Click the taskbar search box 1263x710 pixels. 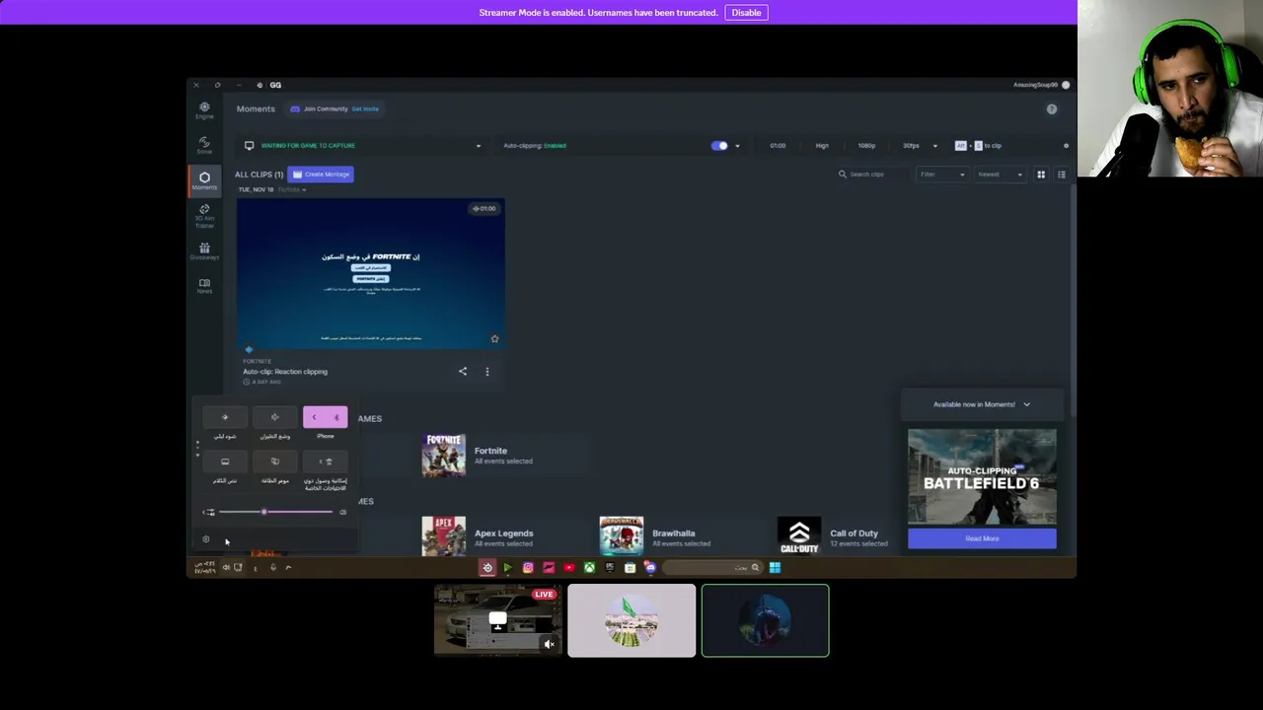(712, 567)
